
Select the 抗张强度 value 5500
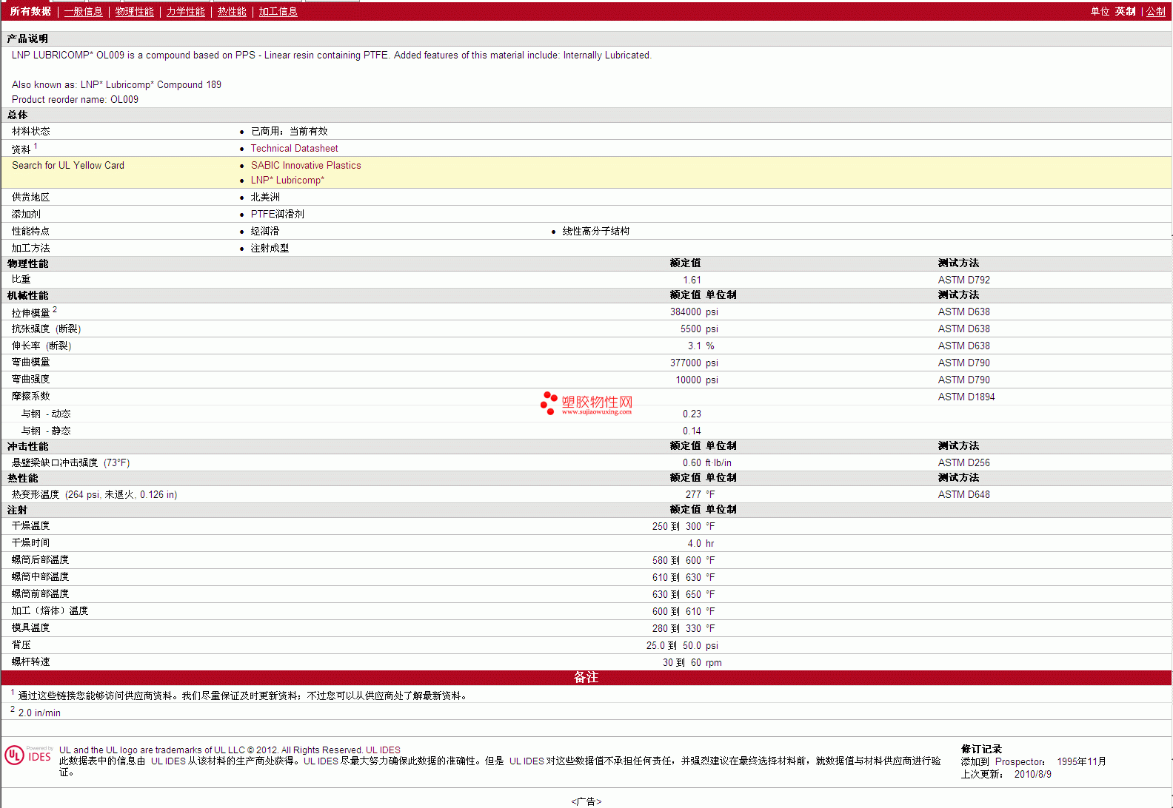coord(691,329)
